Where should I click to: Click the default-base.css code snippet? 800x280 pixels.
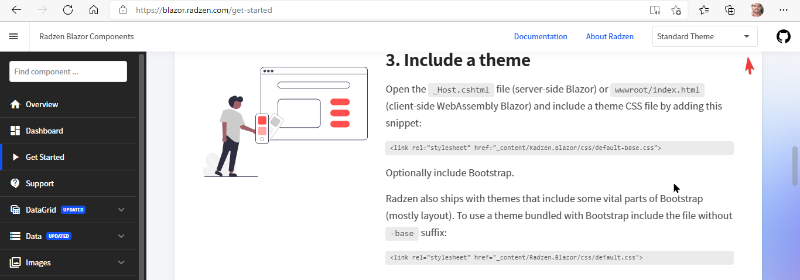tap(559, 148)
